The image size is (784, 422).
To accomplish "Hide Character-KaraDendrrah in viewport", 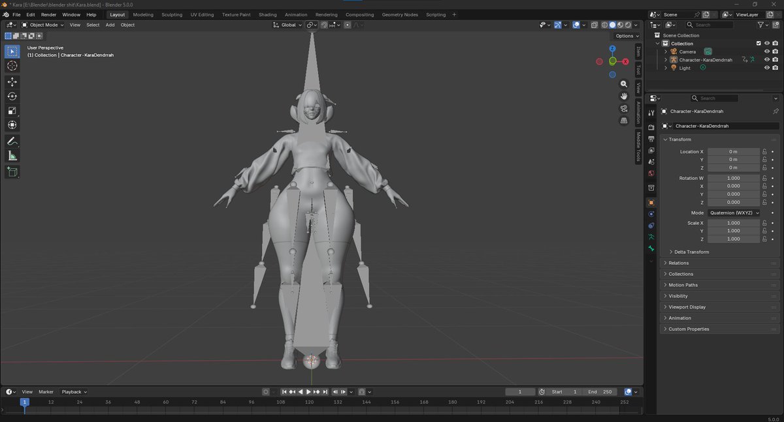I will (767, 59).
